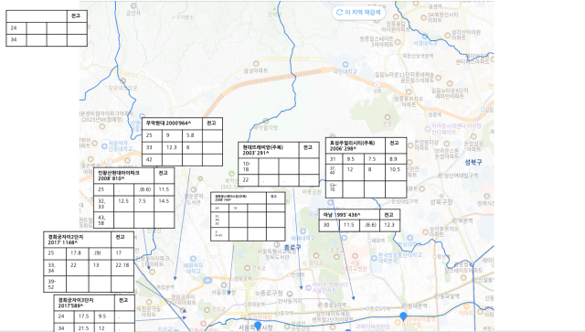Select the 아남 1995 table header cell
585x332 pixels.
tap(349, 215)
